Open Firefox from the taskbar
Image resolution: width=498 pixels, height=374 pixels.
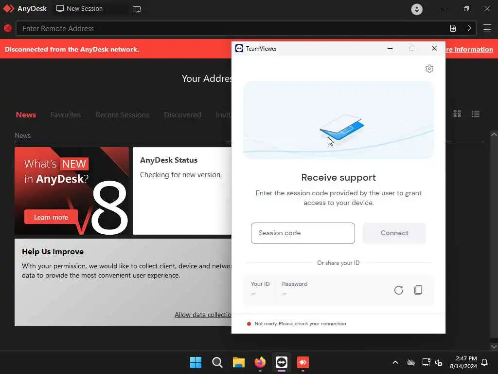point(260,362)
